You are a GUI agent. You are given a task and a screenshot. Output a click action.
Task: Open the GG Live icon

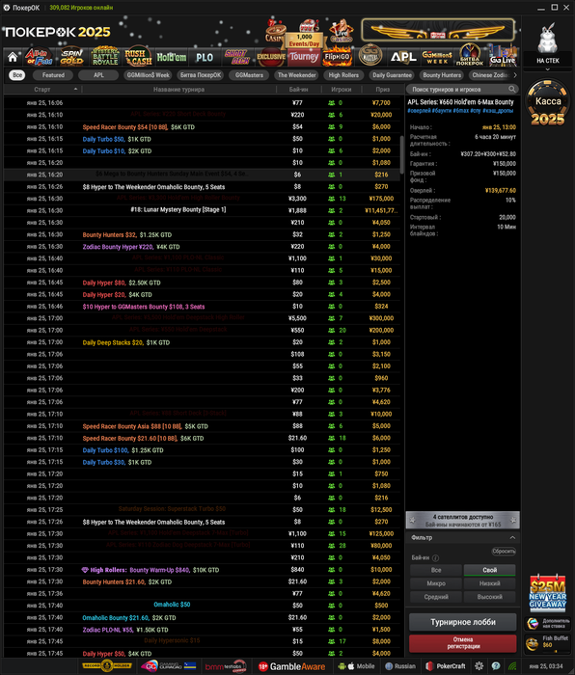[x=503, y=56]
